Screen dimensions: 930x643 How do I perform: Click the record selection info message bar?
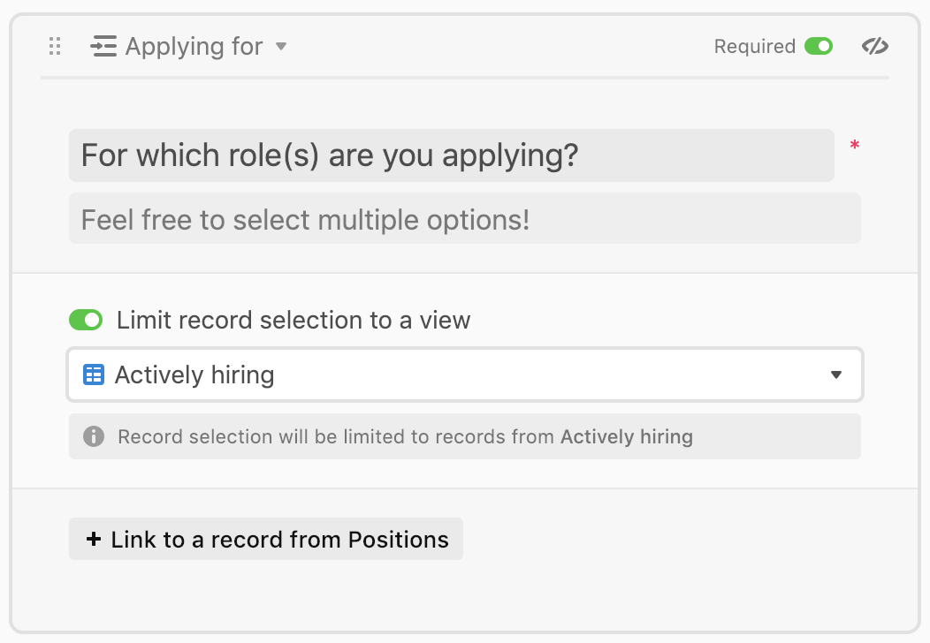pyautogui.click(x=465, y=436)
